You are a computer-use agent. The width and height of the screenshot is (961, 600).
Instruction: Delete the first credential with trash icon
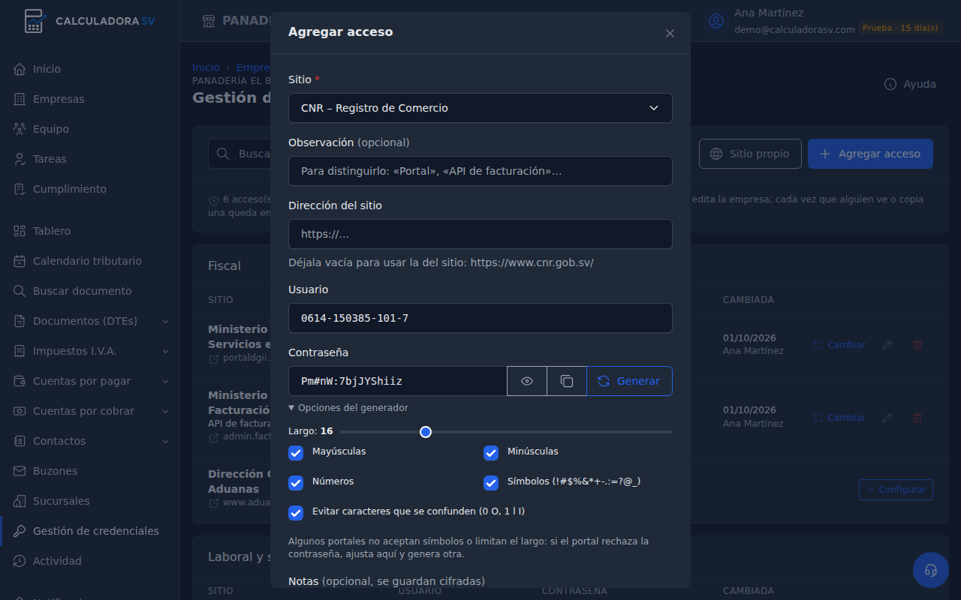pyautogui.click(x=917, y=345)
